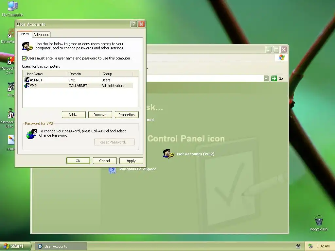The image size is (335, 251).
Task: Open My Computer desktop icon
Action: tap(12, 8)
